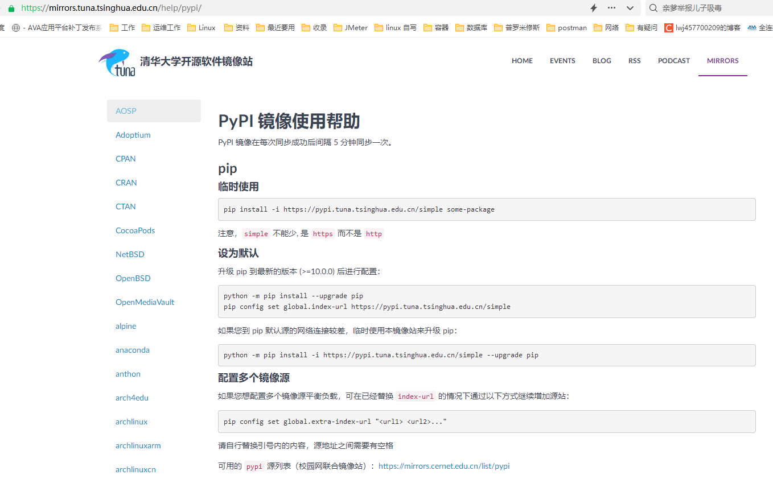Select CTAN in the sidebar
This screenshot has width=773, height=487.
tap(126, 207)
